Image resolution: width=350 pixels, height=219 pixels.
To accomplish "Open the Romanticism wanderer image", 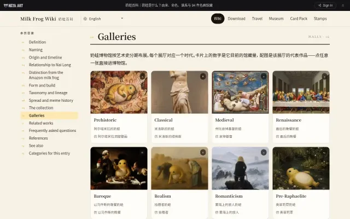I will pyautogui.click(x=240, y=168).
